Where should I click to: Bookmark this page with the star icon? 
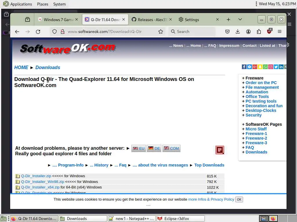click(x=161, y=32)
